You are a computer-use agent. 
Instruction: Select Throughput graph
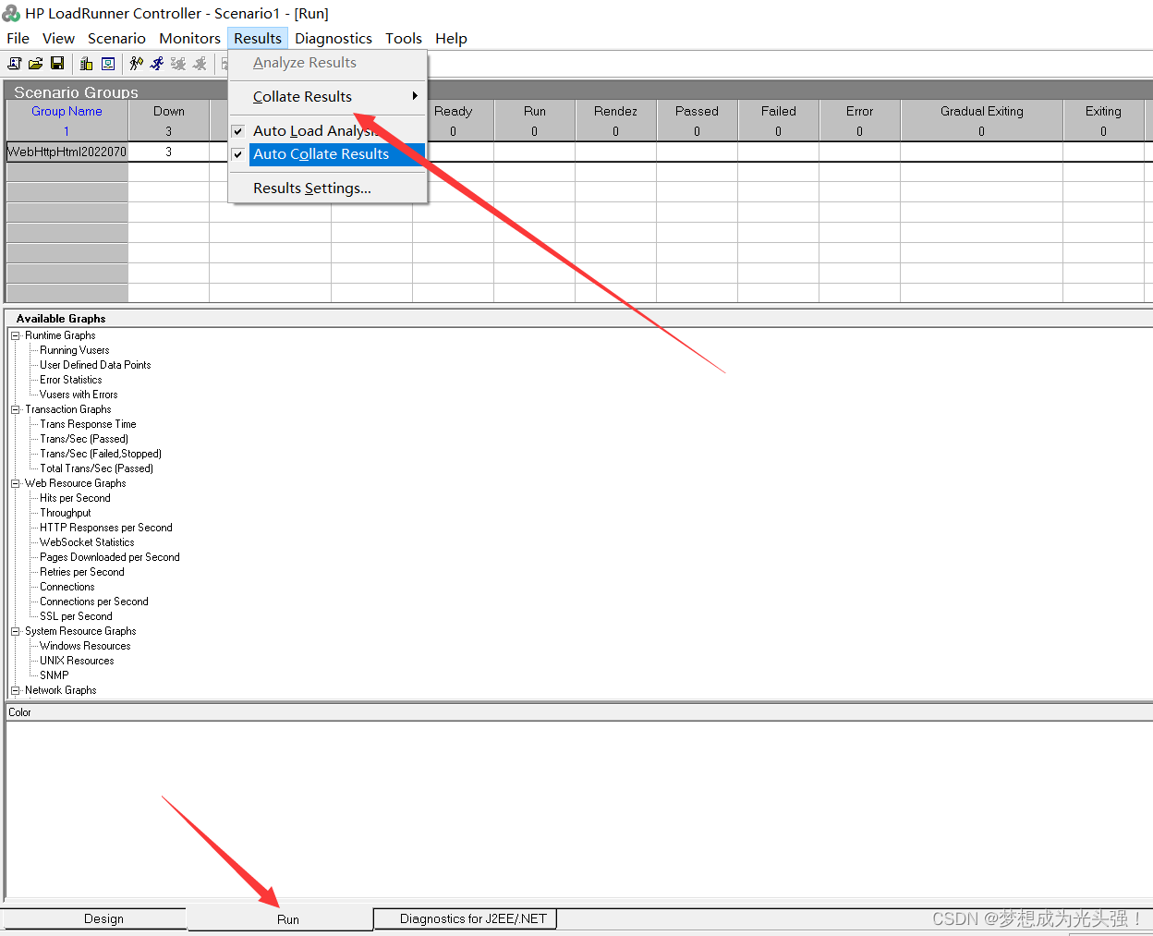click(x=66, y=513)
